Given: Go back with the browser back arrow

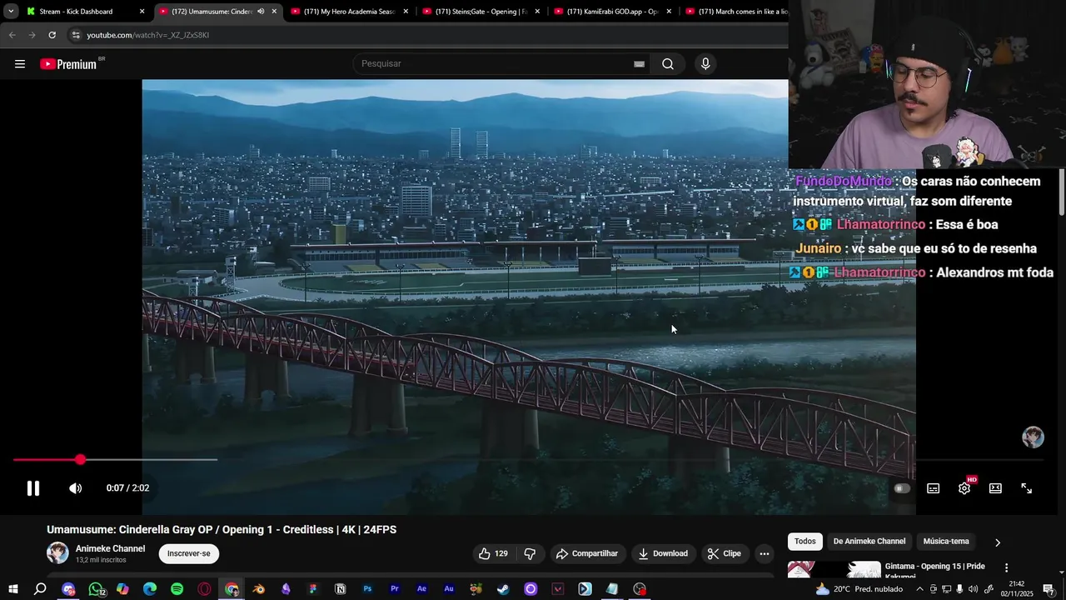Looking at the screenshot, I should [x=12, y=35].
